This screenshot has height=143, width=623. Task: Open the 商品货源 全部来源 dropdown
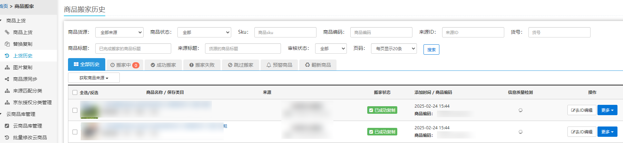point(119,32)
